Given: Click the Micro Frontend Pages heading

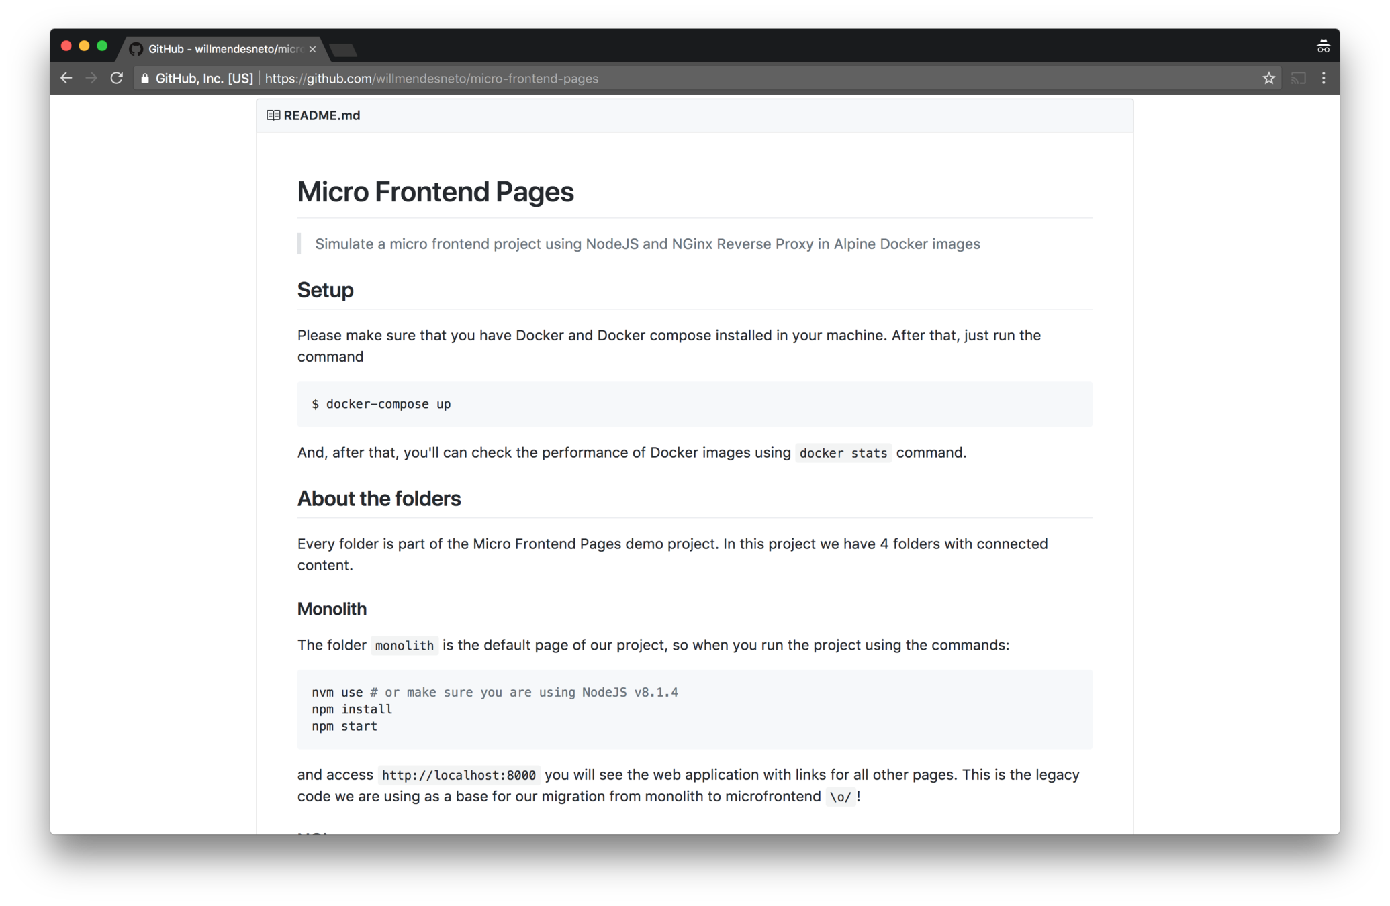Looking at the screenshot, I should coord(435,192).
